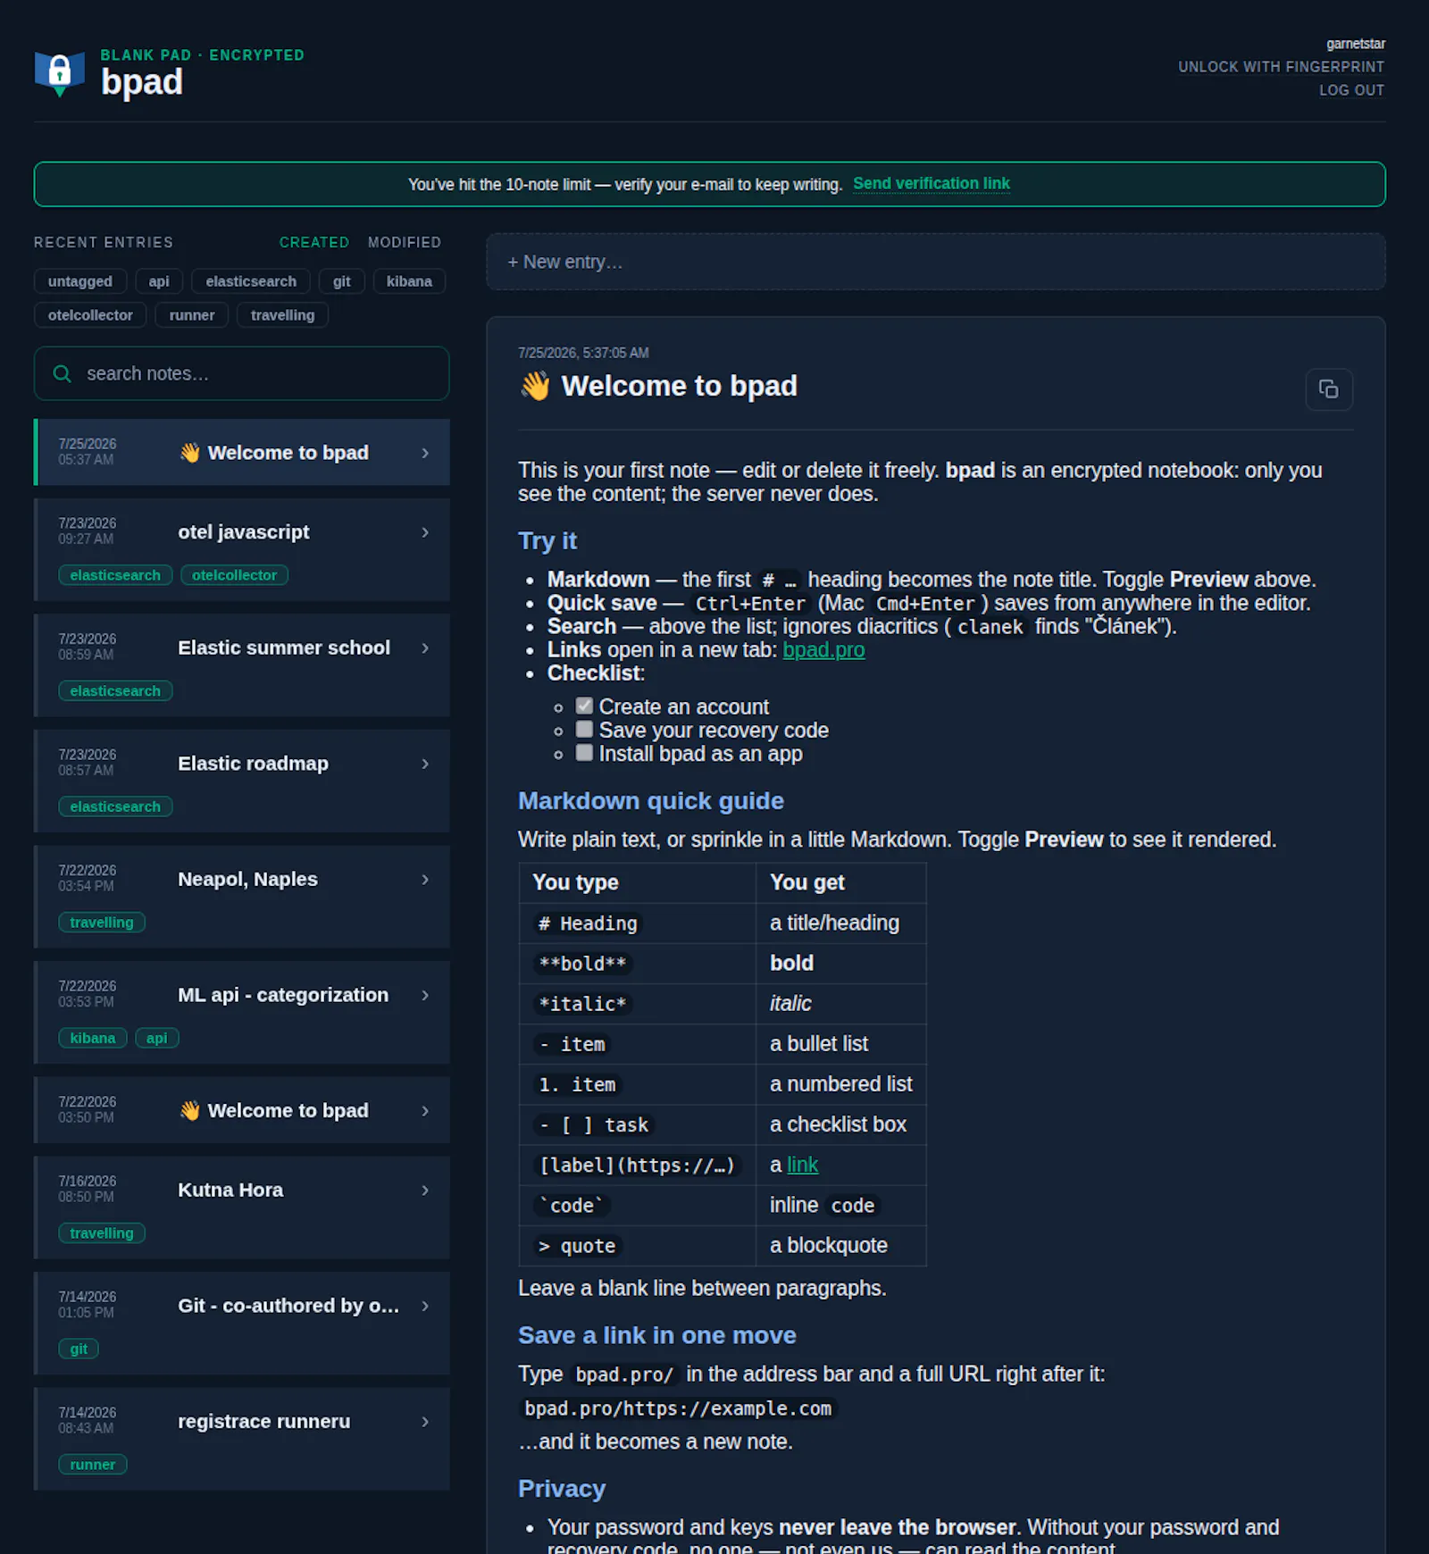Log out of bpad
This screenshot has height=1554, width=1429.
[1351, 90]
